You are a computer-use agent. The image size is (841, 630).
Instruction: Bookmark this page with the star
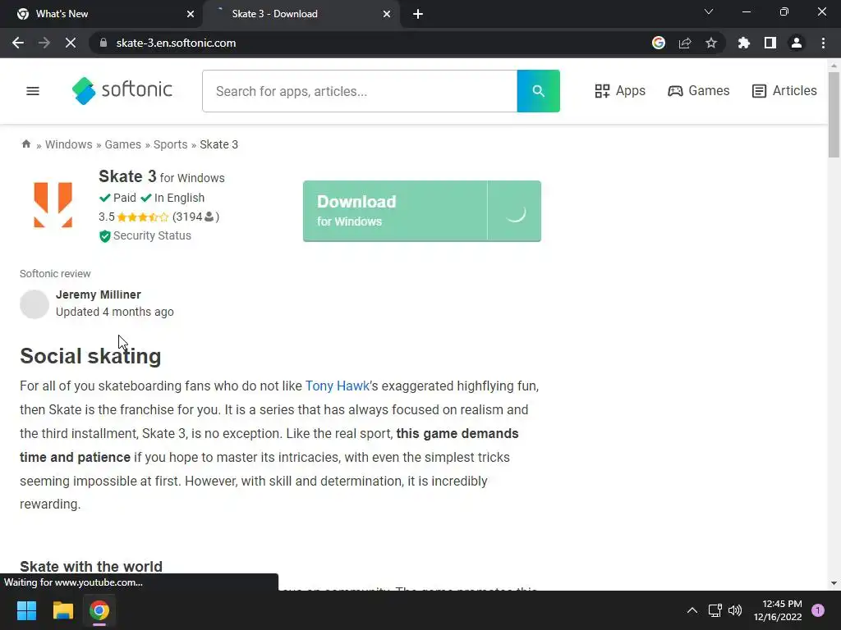click(711, 43)
